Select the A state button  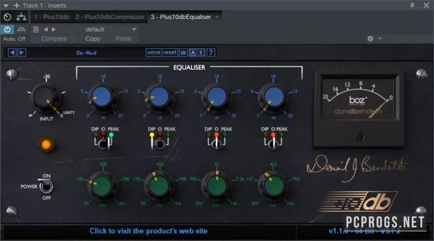click(193, 53)
